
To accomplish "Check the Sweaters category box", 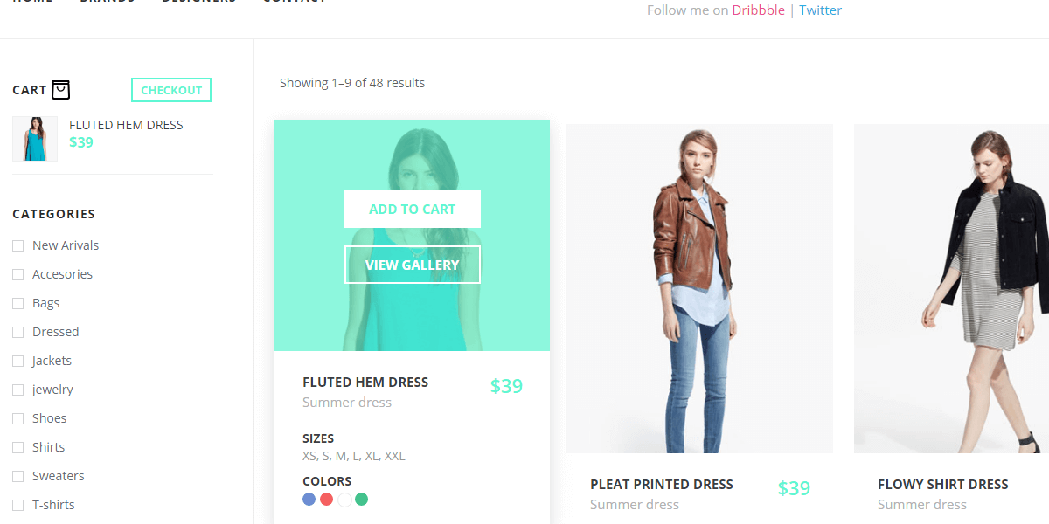I will (17, 477).
